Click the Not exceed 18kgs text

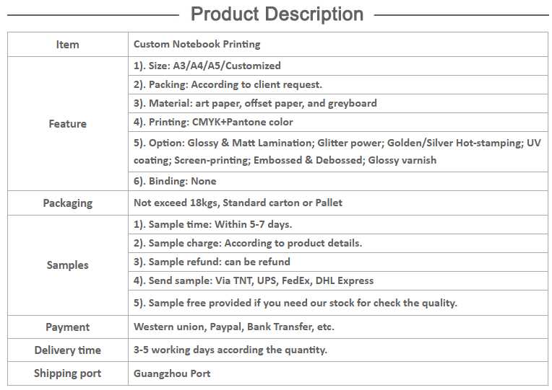(238, 203)
